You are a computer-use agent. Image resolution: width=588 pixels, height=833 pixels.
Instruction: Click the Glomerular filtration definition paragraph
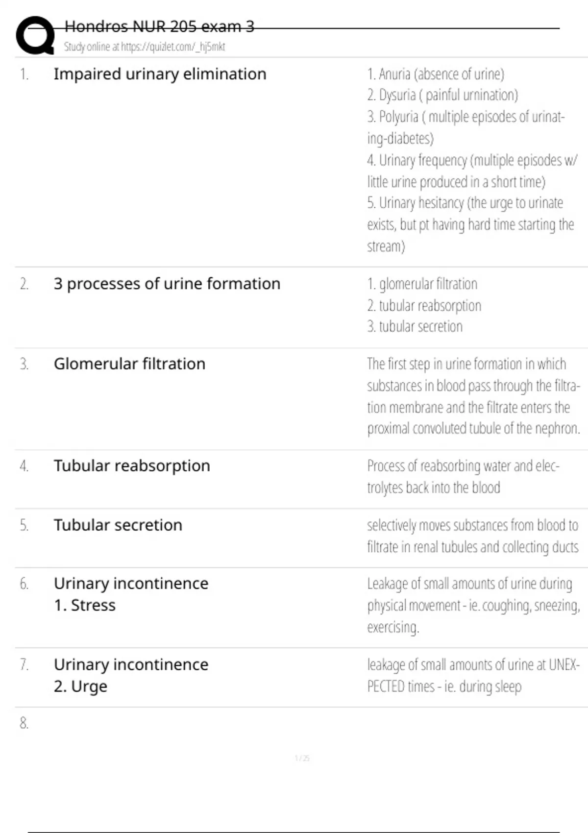pos(473,396)
